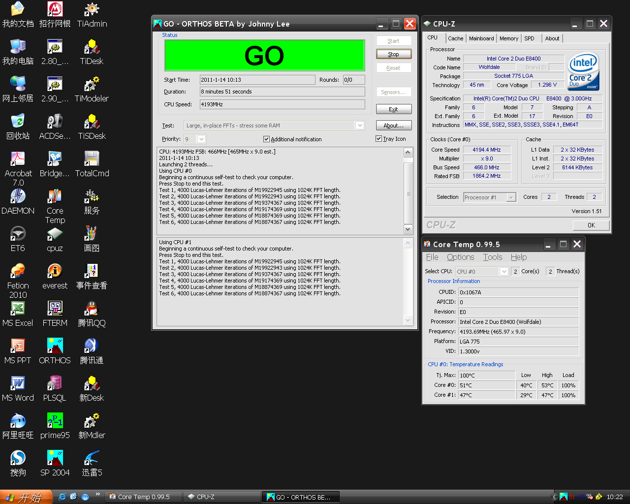Expand the hidden quick launch items chevron
The width and height of the screenshot is (630, 504).
click(x=97, y=494)
